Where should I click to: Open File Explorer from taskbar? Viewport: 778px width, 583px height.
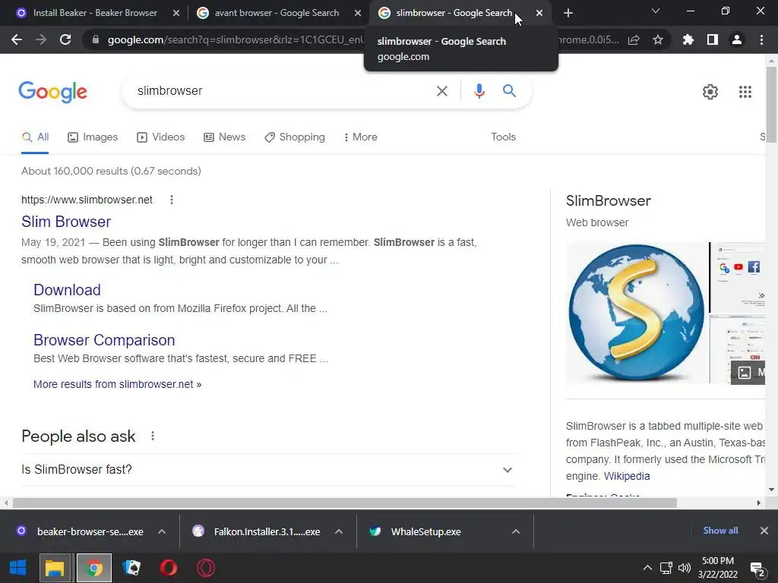pyautogui.click(x=55, y=568)
